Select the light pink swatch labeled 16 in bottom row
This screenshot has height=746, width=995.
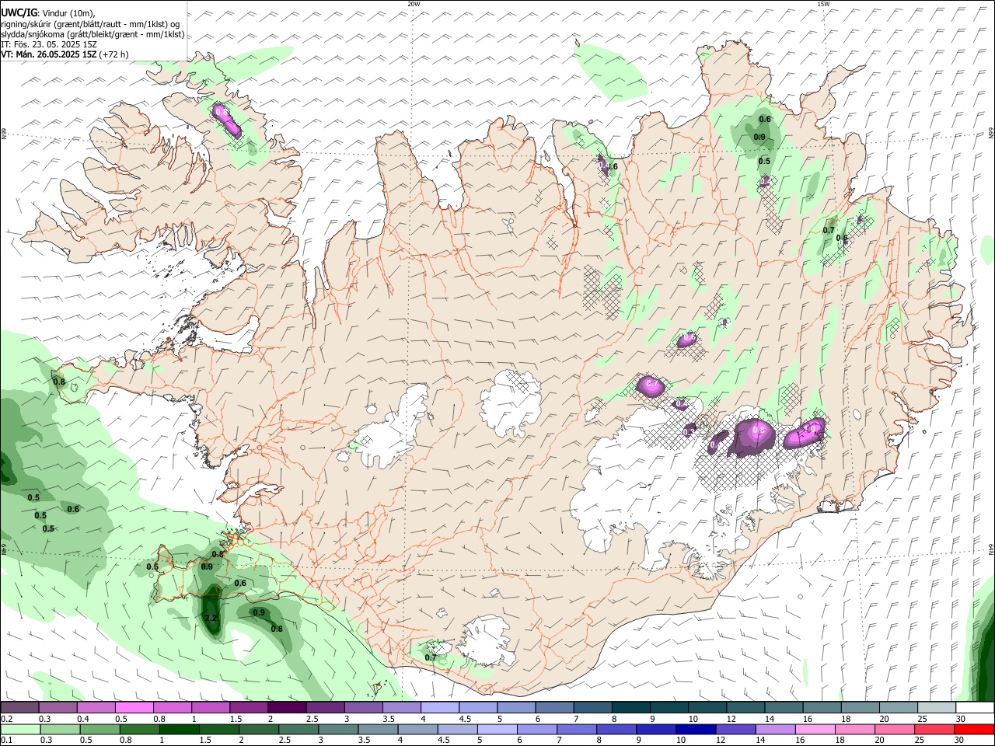tap(814, 730)
